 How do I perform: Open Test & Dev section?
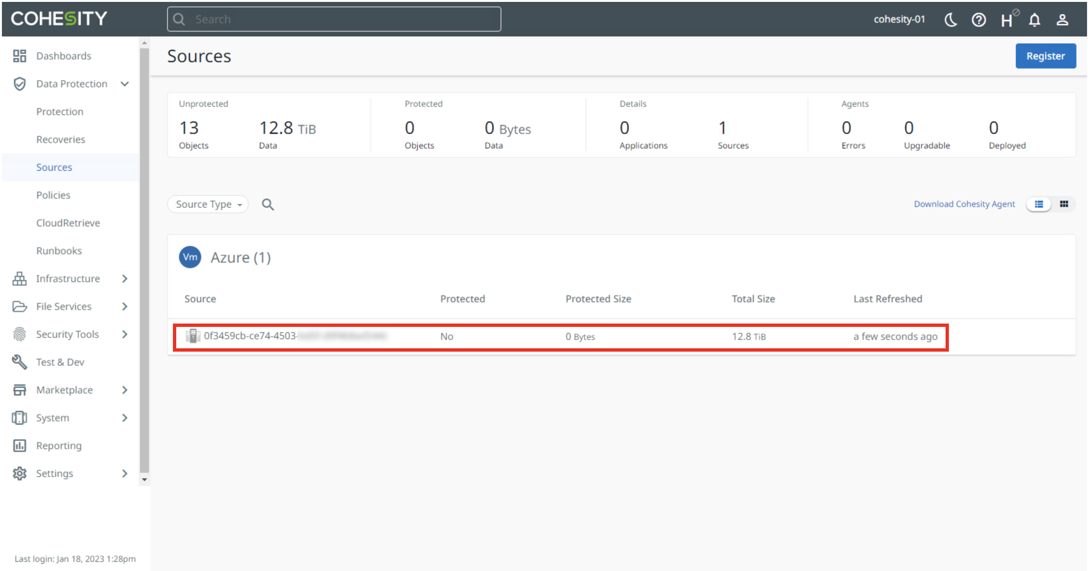[x=60, y=362]
